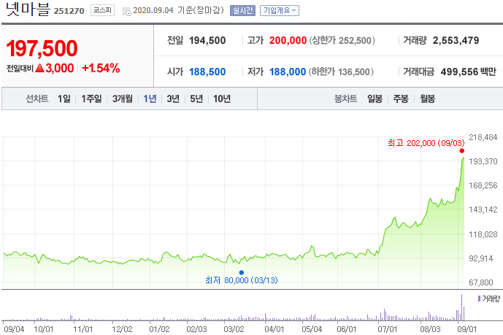The image size is (503, 335).
Task: Click the current price 197,500
Action: point(42,48)
